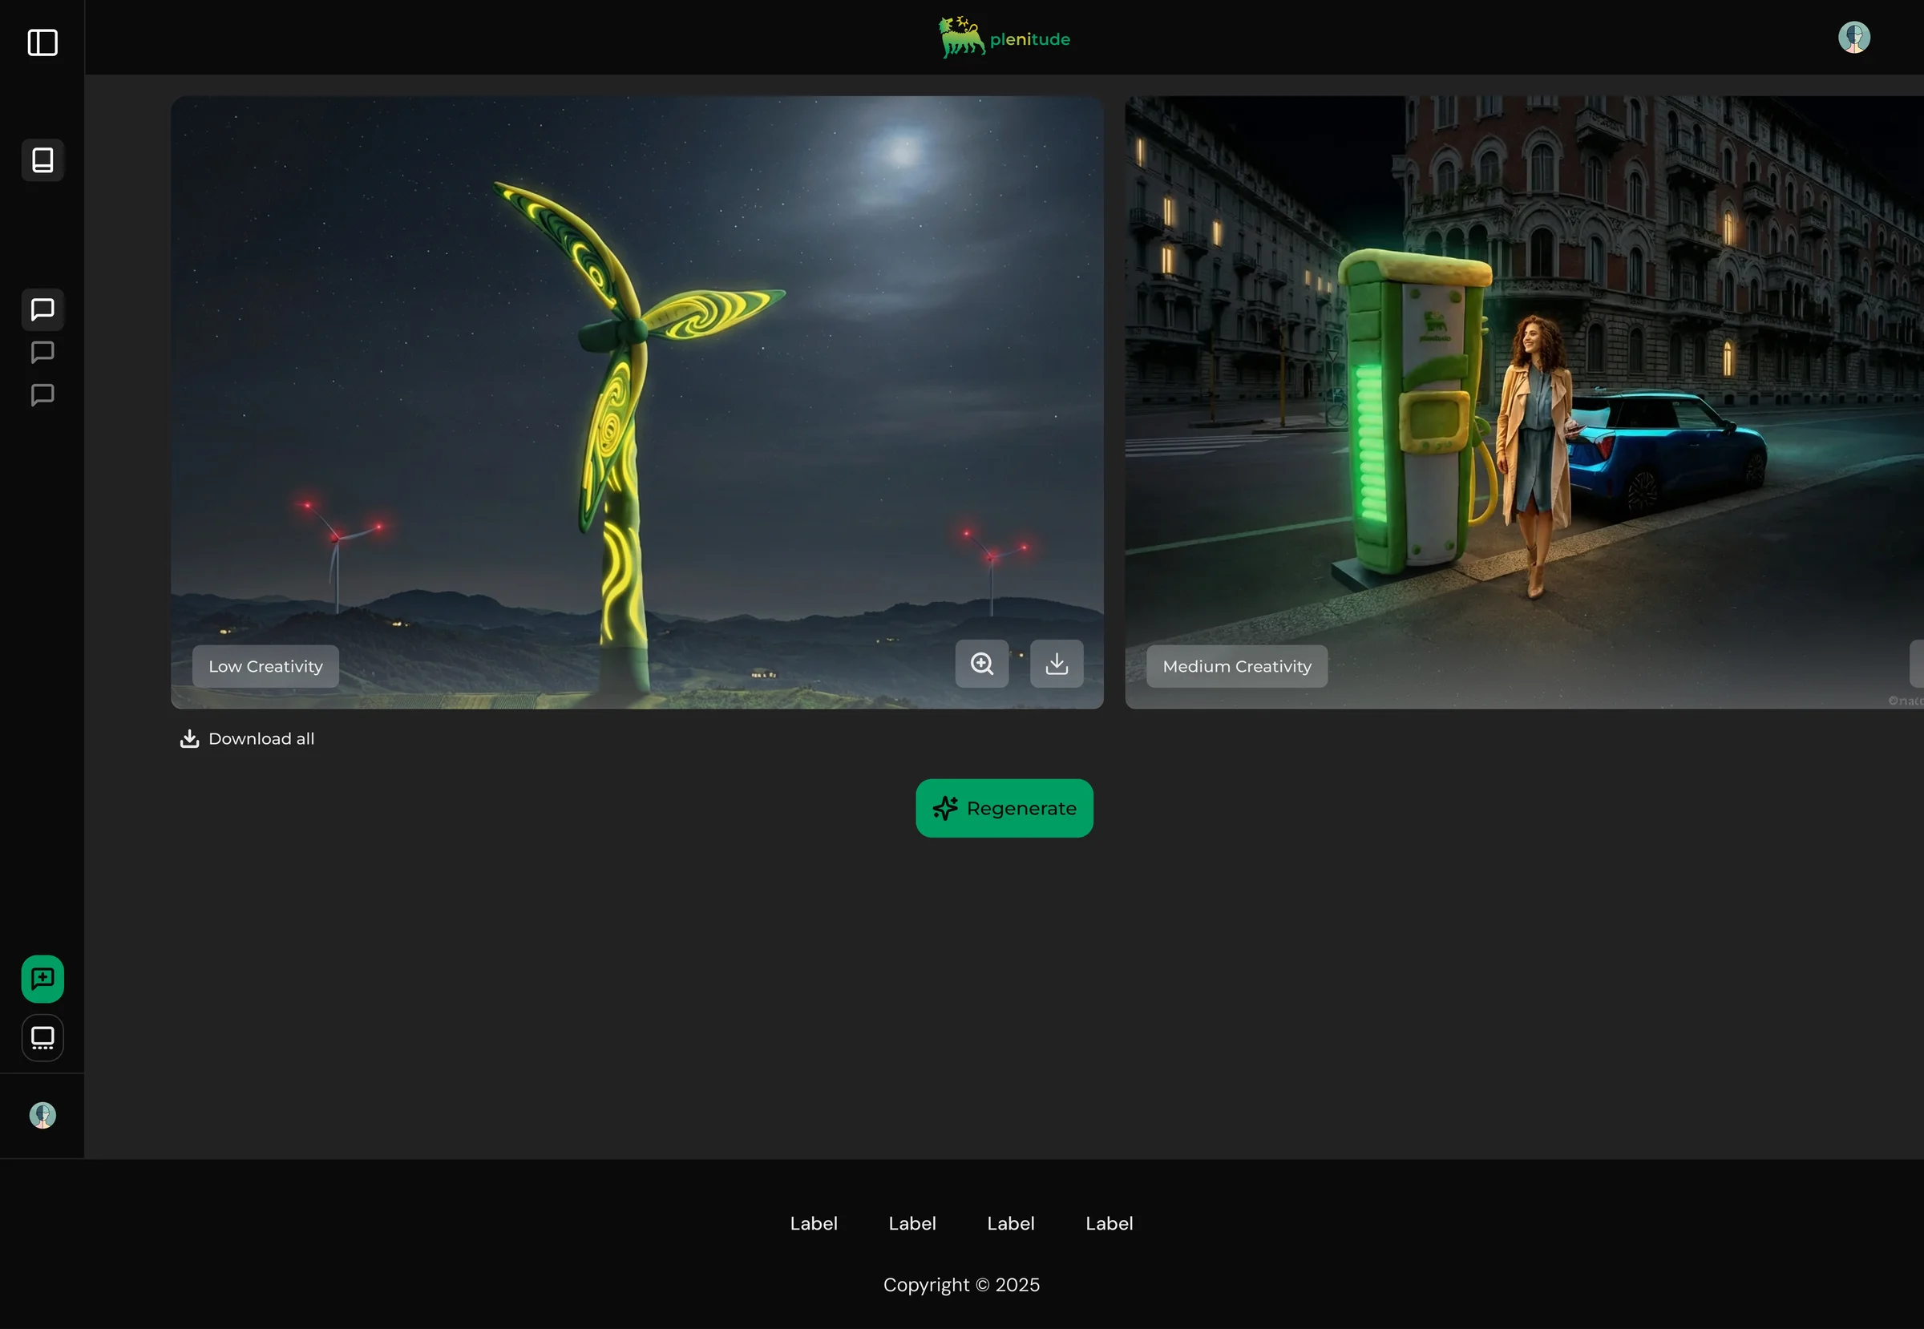Click the Download all link
Image resolution: width=1924 pixels, height=1329 pixels.
click(x=247, y=738)
